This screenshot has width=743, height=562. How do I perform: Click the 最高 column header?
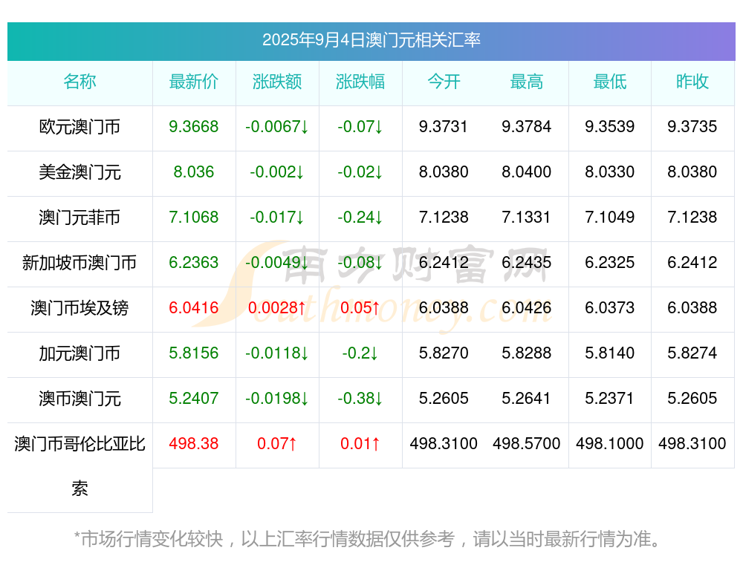(527, 82)
